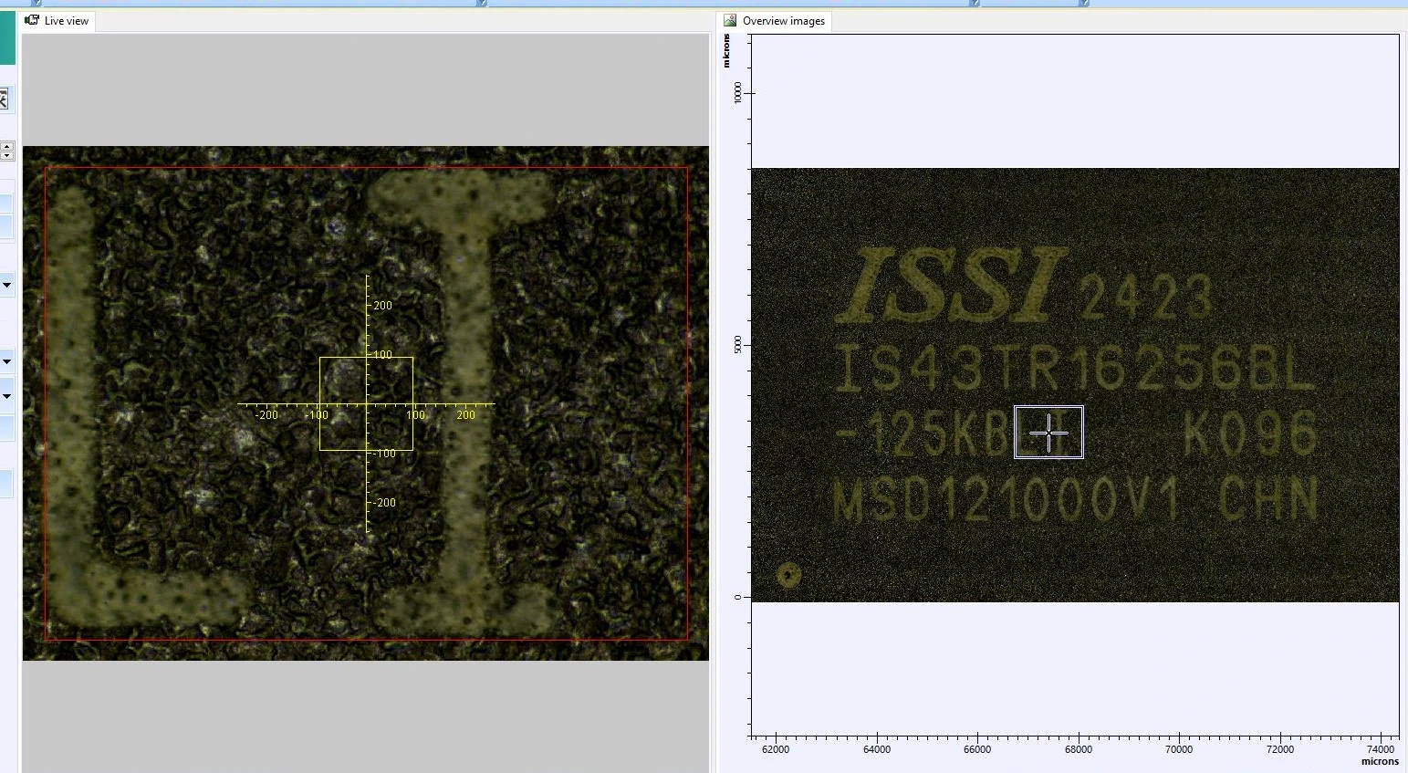Open the uppermost dropdown arrow in left panel
The image size is (1408, 773).
click(6, 286)
